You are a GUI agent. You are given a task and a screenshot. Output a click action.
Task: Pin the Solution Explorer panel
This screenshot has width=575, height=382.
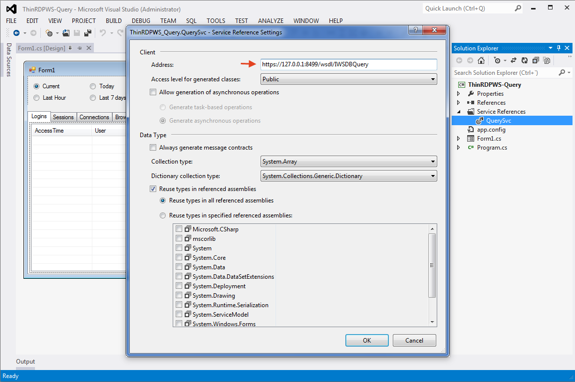tap(559, 48)
